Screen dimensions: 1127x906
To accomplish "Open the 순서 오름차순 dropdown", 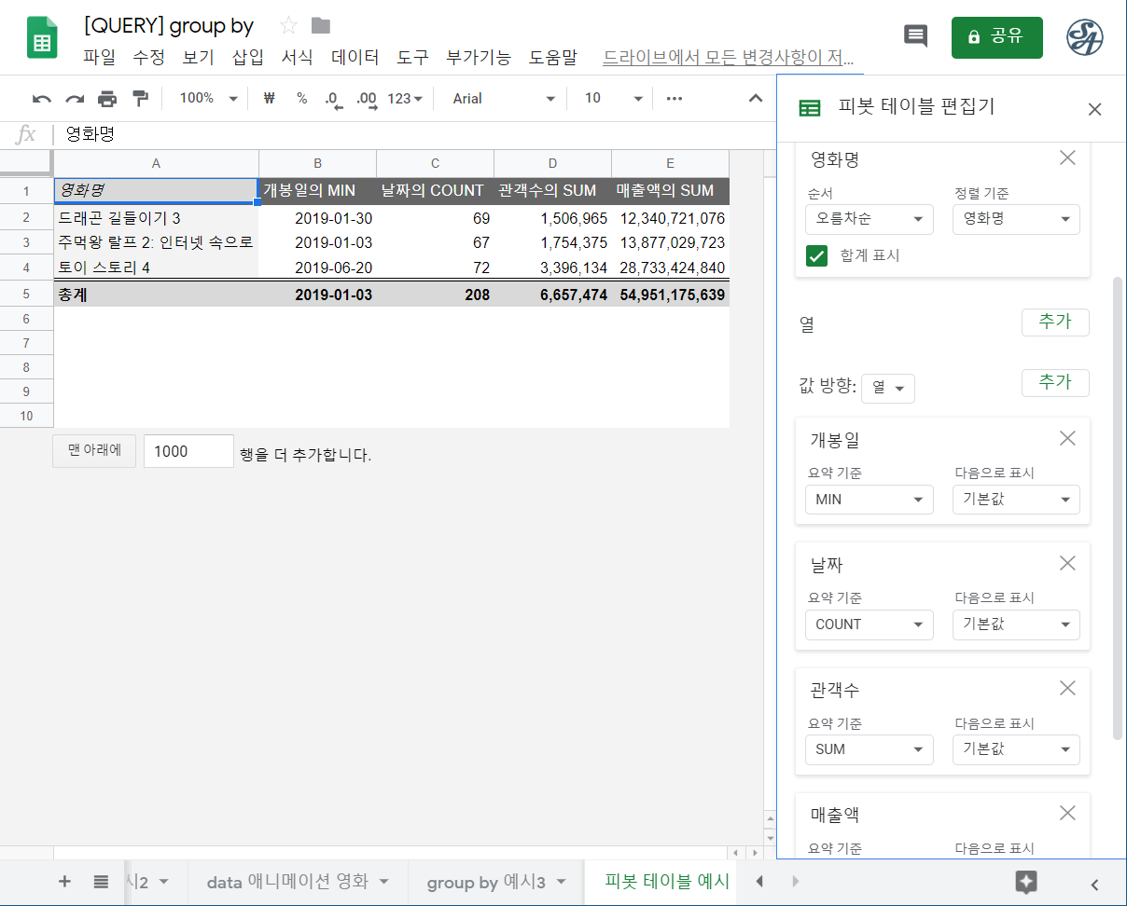I will tap(869, 219).
